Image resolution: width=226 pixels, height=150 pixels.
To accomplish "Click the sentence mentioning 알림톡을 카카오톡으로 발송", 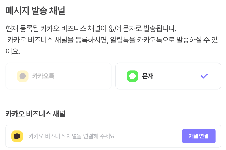I will point(112,40).
